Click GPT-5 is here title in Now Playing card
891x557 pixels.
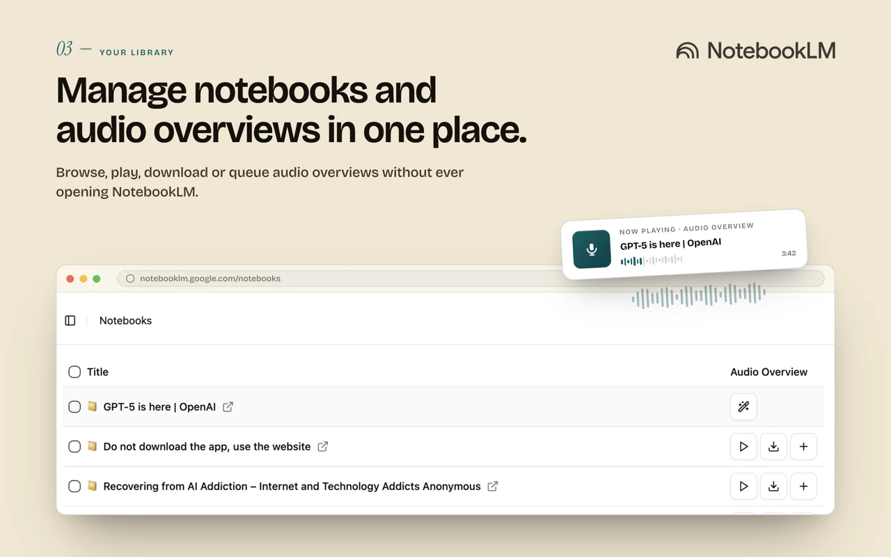coord(670,244)
